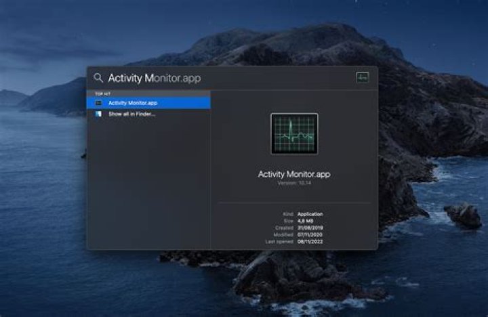Image resolution: width=488 pixels, height=317 pixels.
Task: Choose Show all in Finder…
Action: 131,114
